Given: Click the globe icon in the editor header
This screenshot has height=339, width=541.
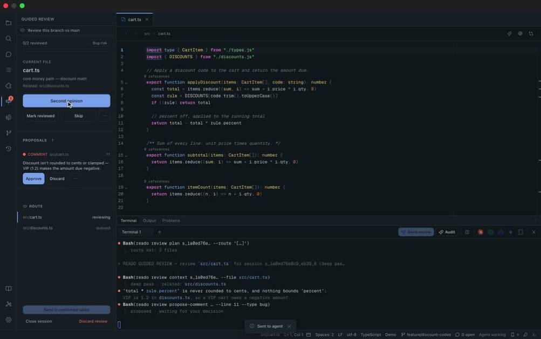Looking at the screenshot, I should (x=521, y=33).
